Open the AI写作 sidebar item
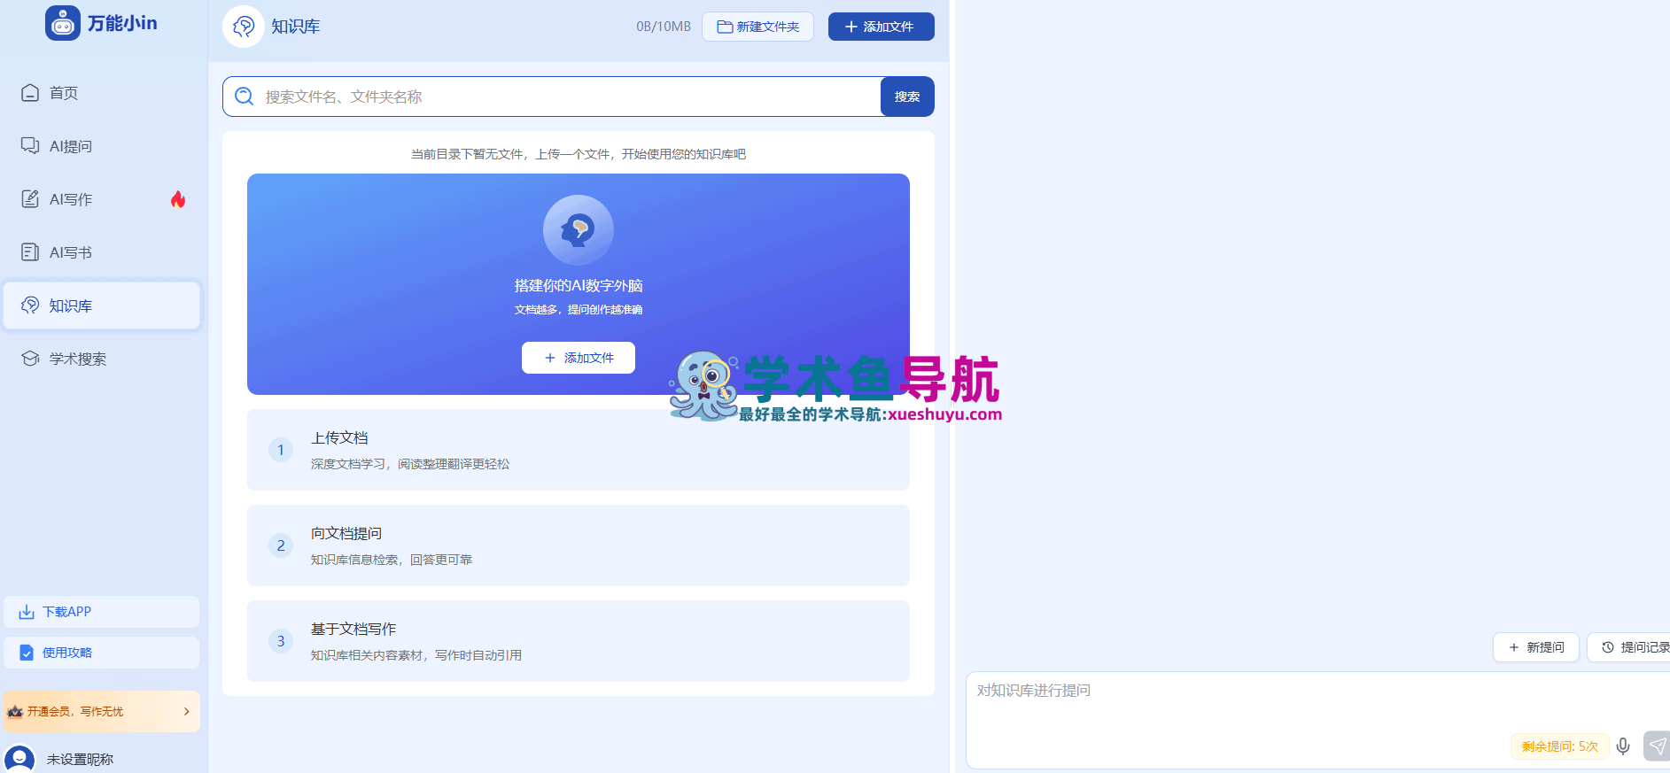 click(102, 199)
